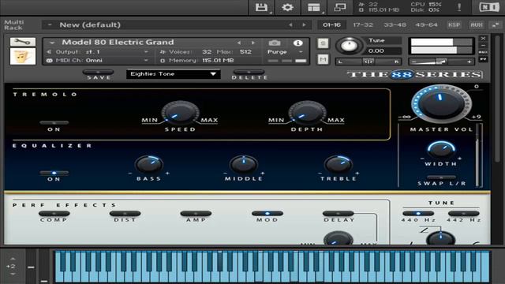Open Multi Rack preset dropdown arrow

[50, 24]
